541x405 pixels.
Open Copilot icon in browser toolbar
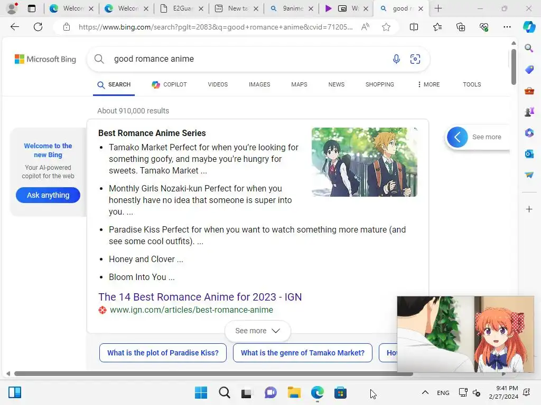529,27
